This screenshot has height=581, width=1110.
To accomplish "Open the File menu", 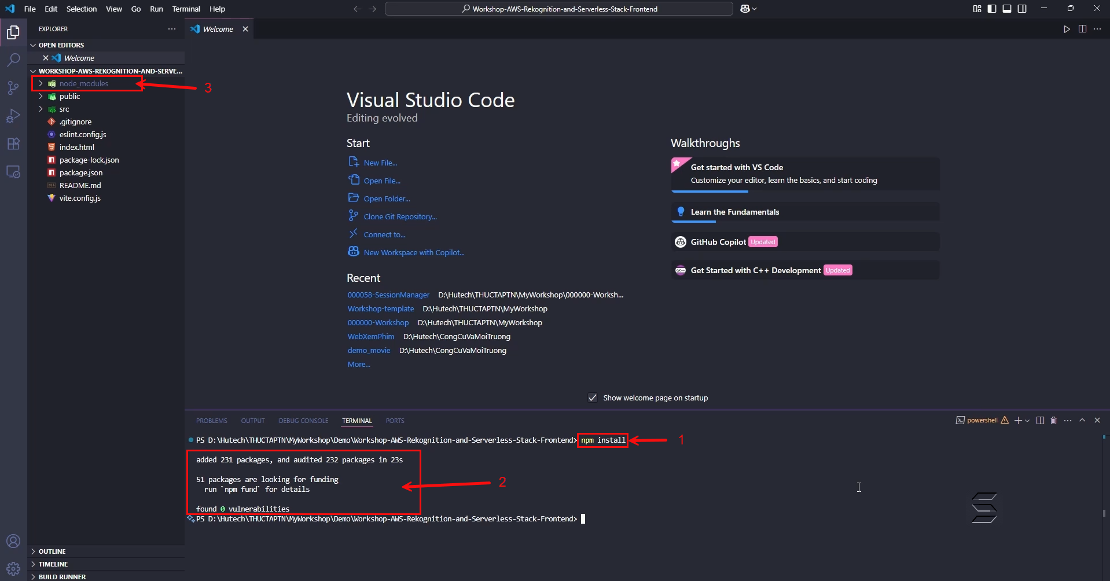I will (30, 9).
